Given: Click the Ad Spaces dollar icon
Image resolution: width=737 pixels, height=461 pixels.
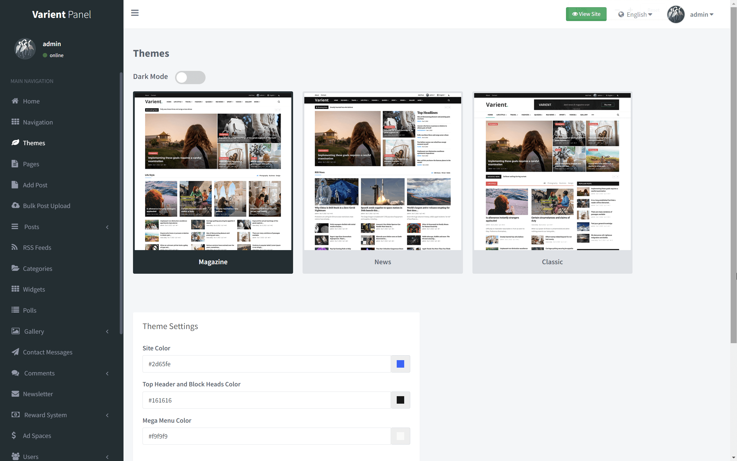Looking at the screenshot, I should [14, 435].
